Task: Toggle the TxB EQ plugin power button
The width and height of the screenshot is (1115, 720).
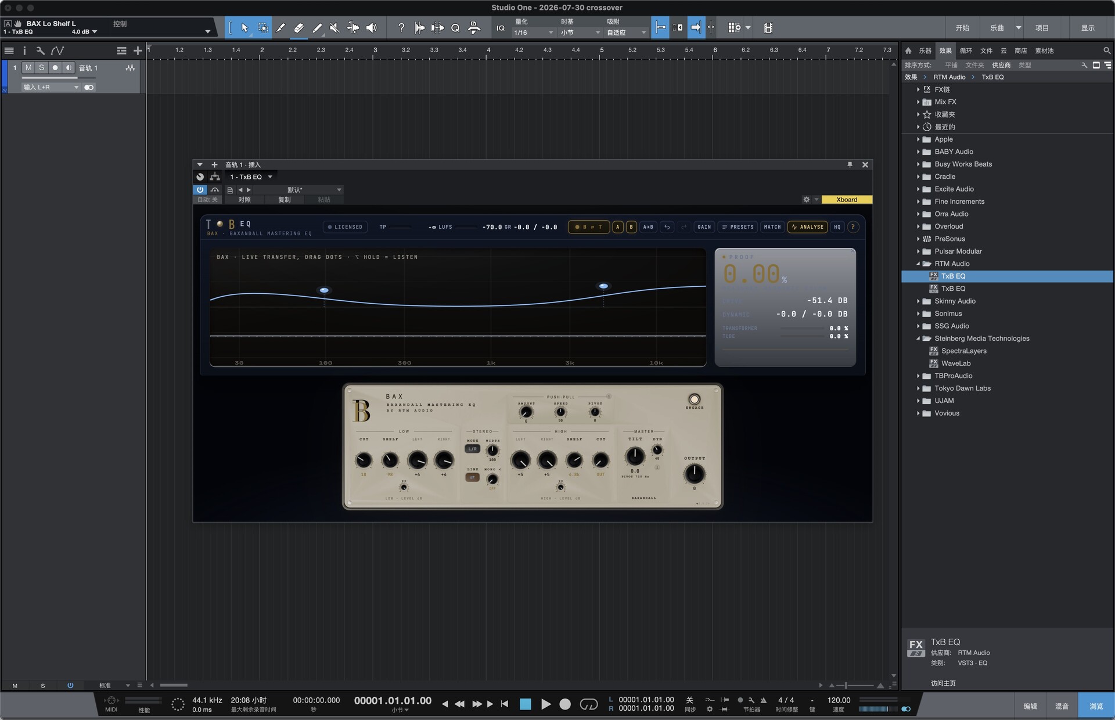Action: [x=200, y=189]
